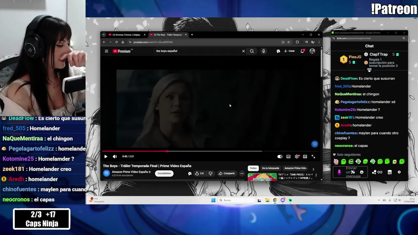The height and width of the screenshot is (235, 418).
Task: Click the Suscribirme button
Action: [x=164, y=173]
